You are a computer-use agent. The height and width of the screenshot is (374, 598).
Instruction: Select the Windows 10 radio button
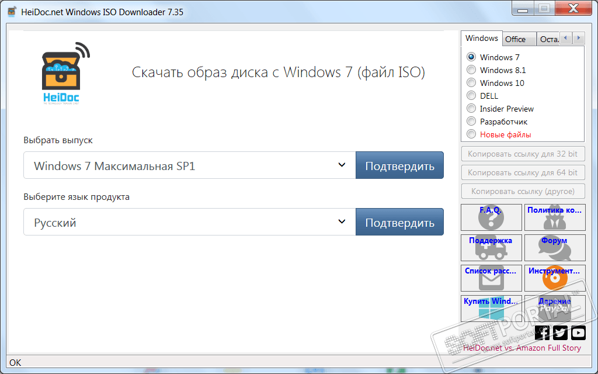coord(471,83)
